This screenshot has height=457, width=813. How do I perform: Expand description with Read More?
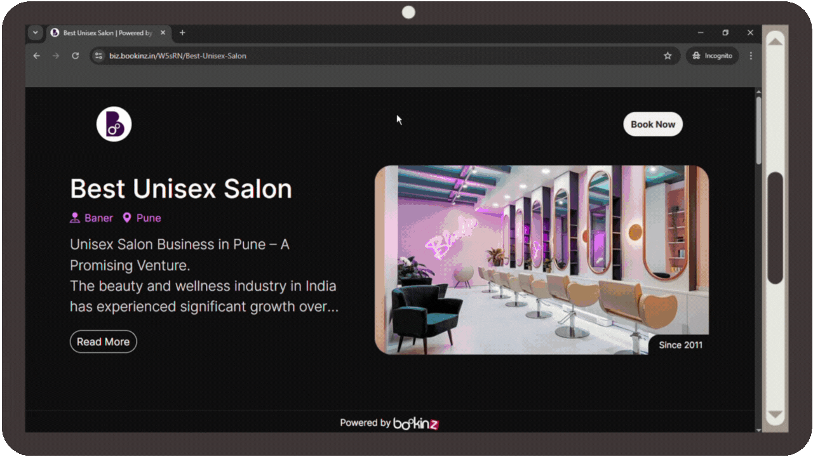[x=103, y=341]
